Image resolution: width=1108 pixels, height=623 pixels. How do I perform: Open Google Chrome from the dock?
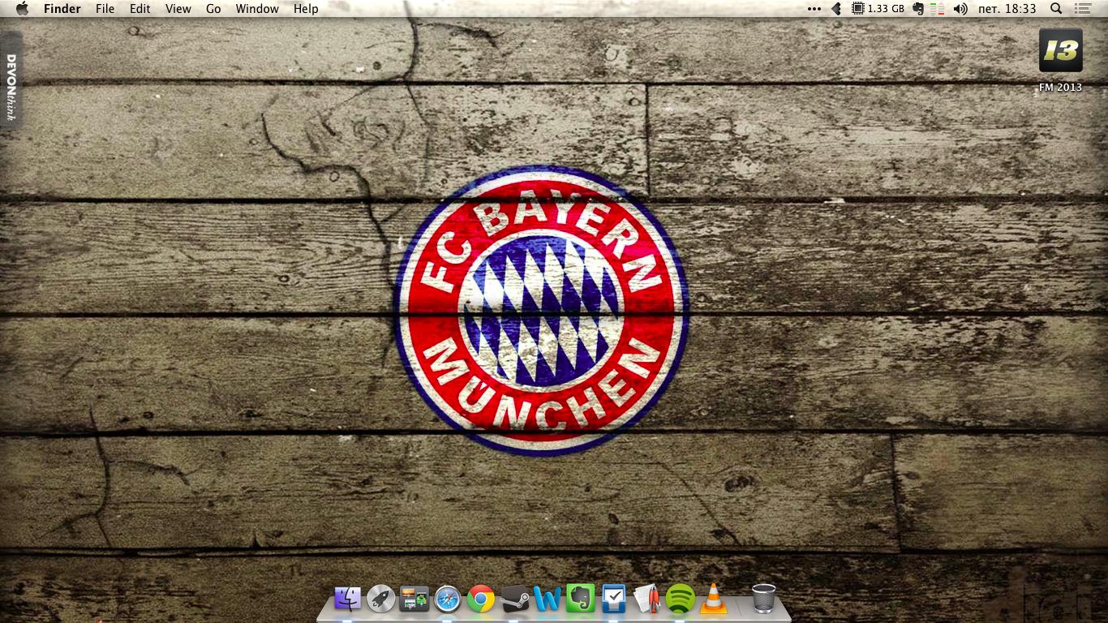point(481,599)
